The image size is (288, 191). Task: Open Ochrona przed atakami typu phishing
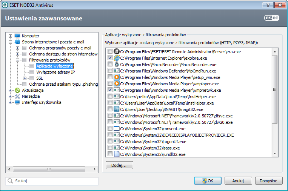63,84
